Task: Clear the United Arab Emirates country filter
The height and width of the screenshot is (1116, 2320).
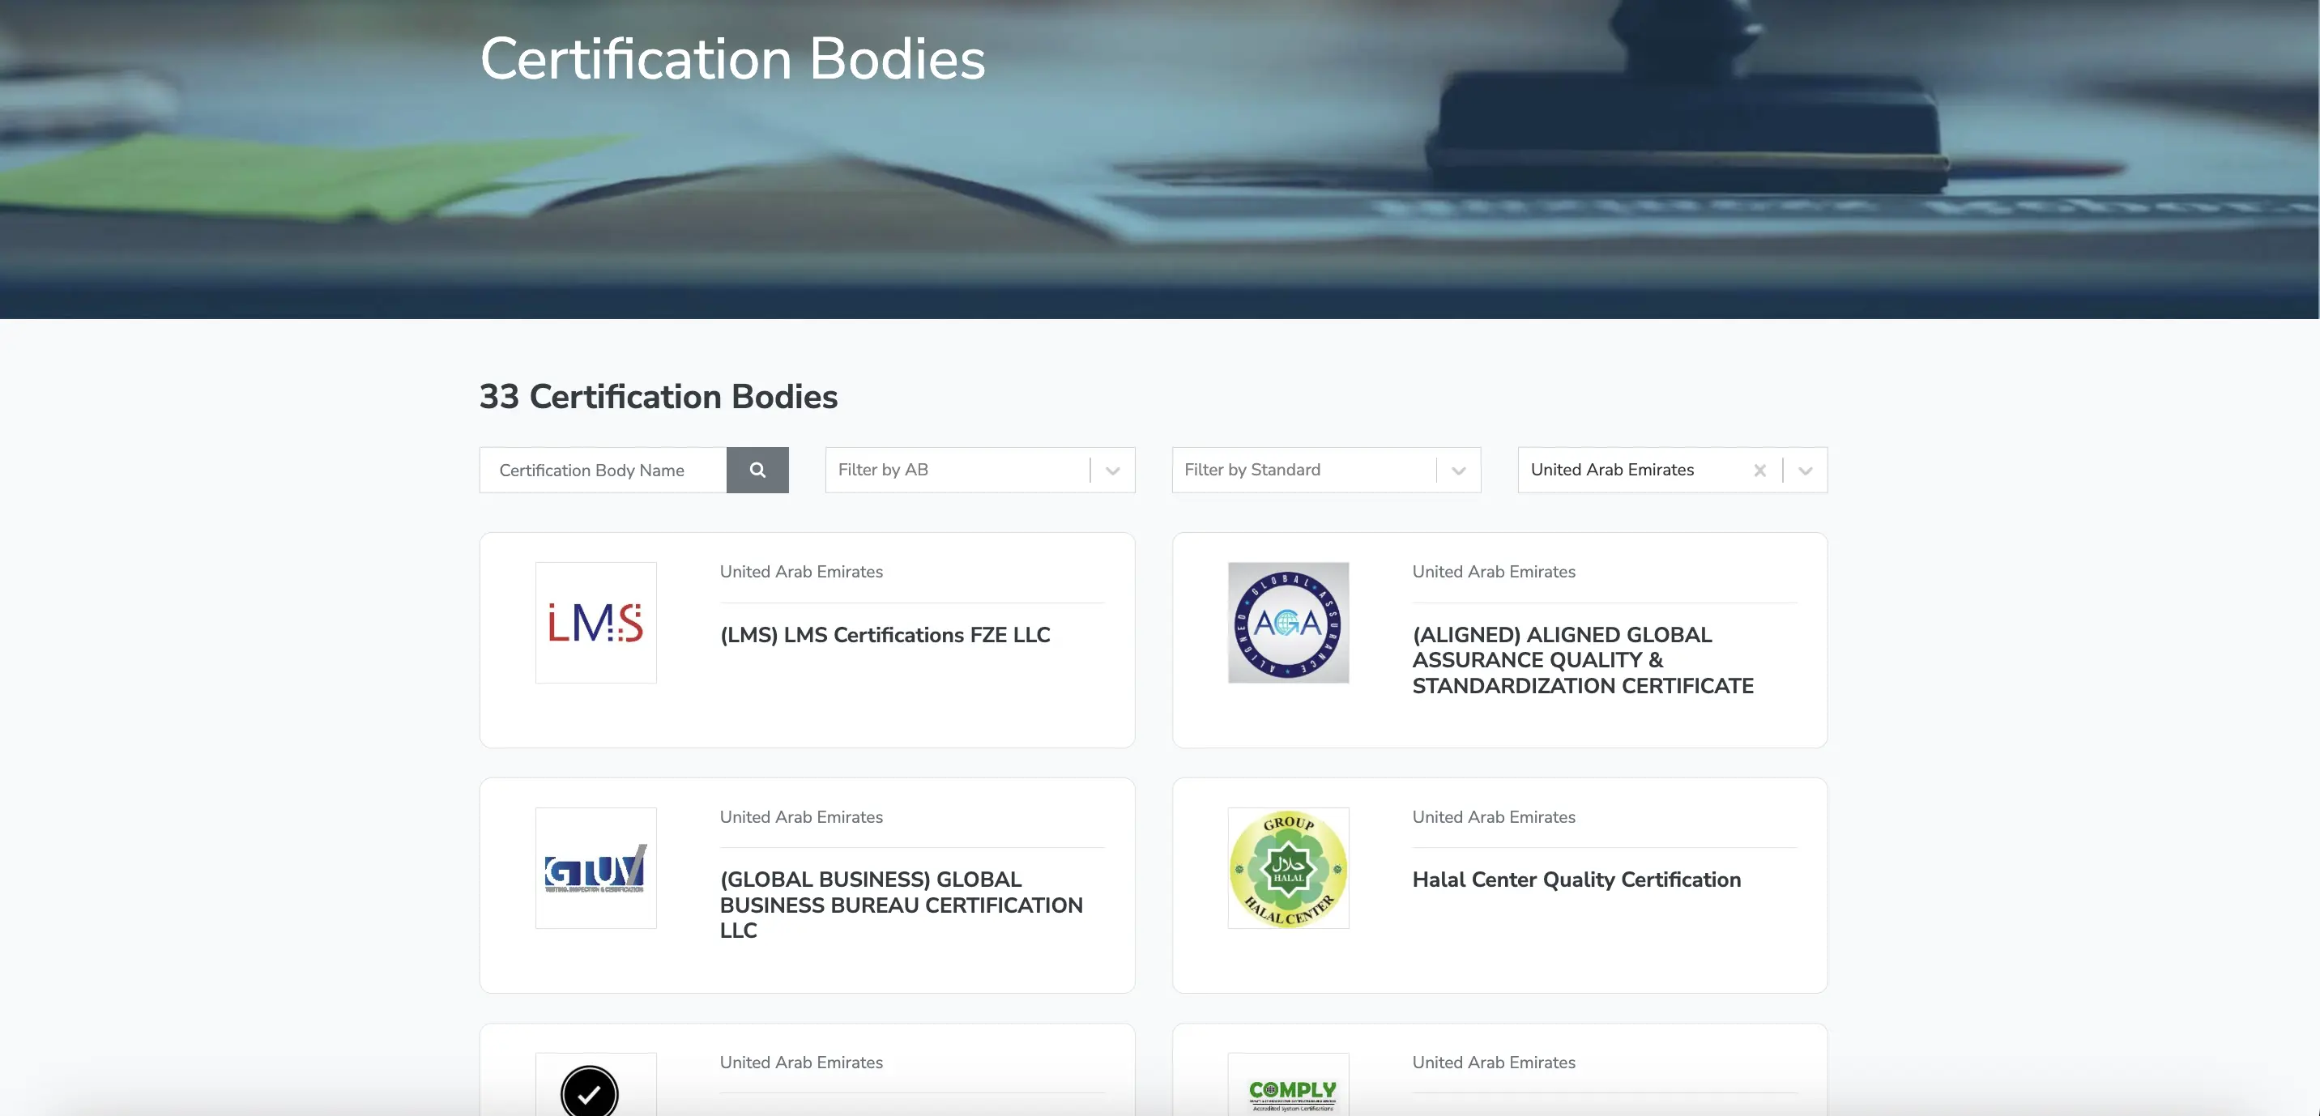Action: coord(1759,471)
